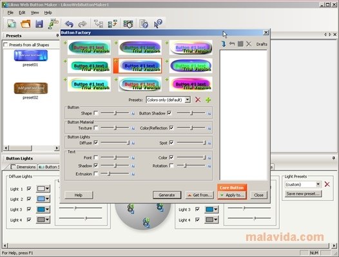Click the grayed Redo arrow
This screenshot has height=257, width=339.
[x=82, y=24]
